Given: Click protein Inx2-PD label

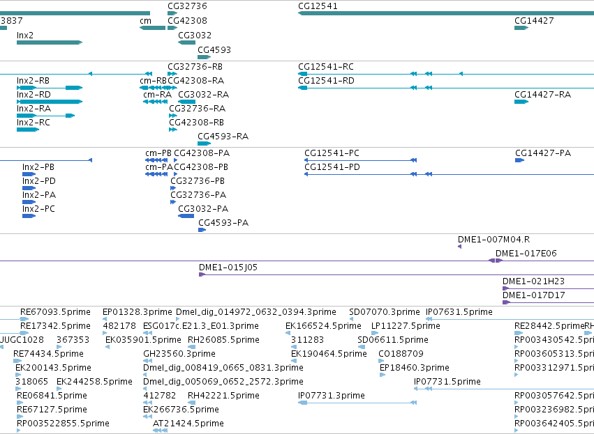Looking at the screenshot, I should [38, 181].
